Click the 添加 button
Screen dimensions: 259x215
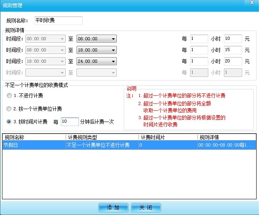(113, 207)
